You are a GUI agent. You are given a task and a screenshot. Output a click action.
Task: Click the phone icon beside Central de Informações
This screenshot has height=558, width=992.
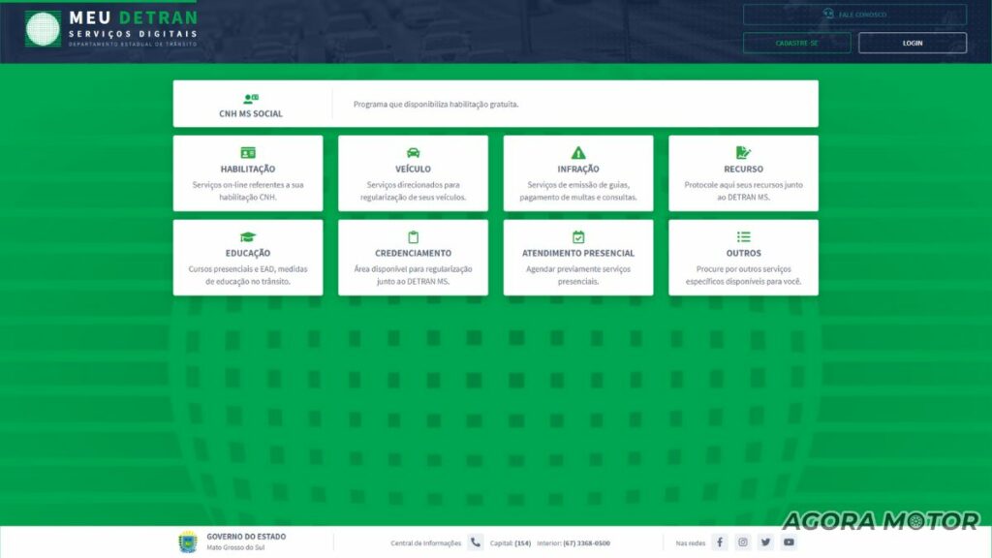point(476,542)
